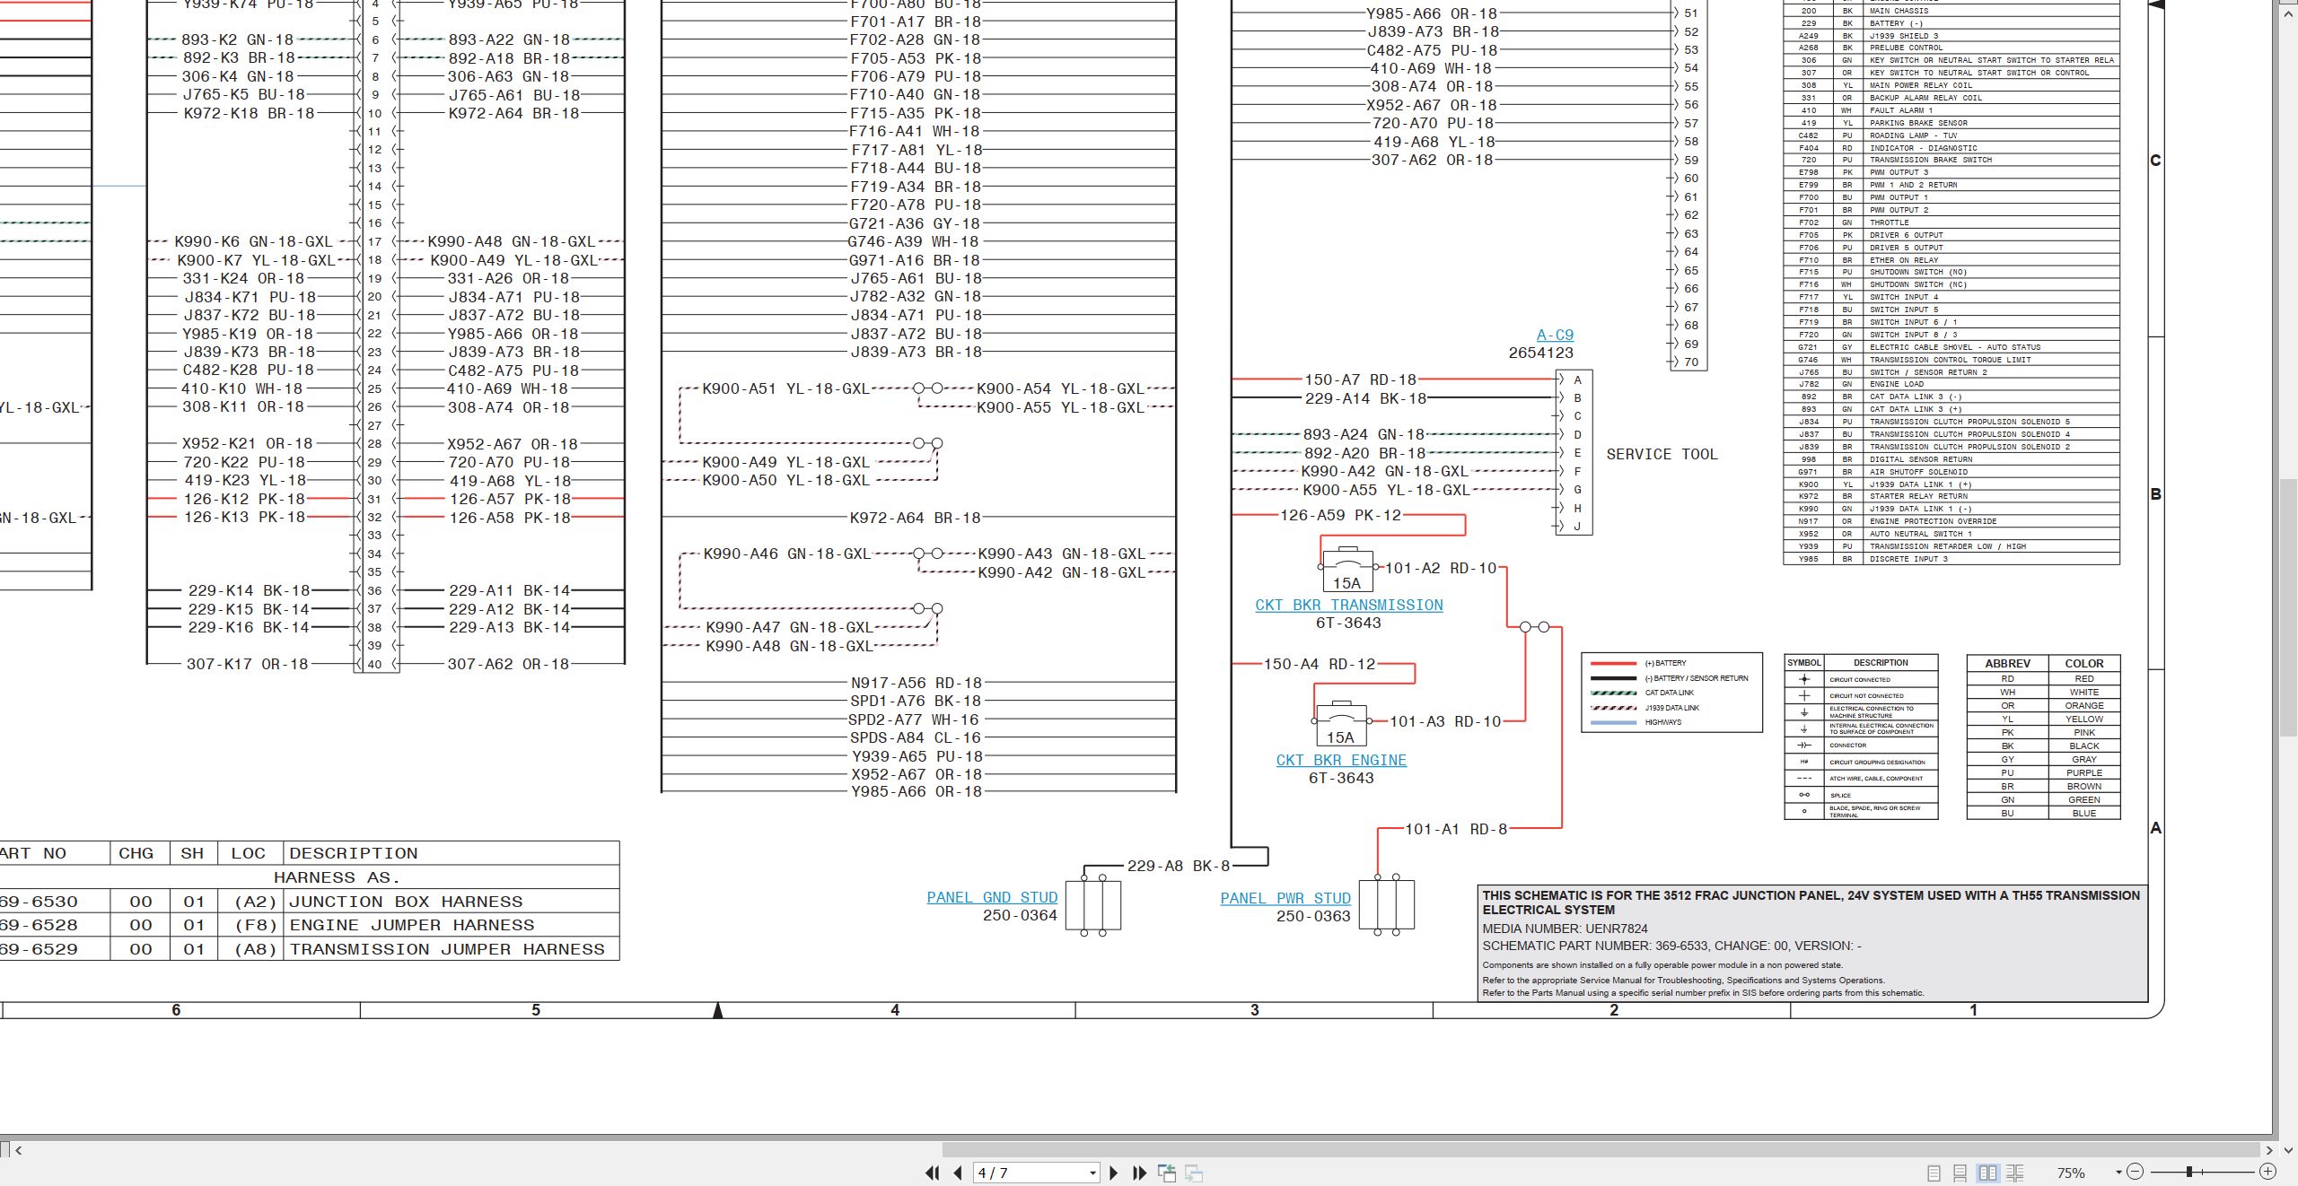The width and height of the screenshot is (2298, 1186).
Task: Open the PANEL GND STUD link
Action: [992, 897]
